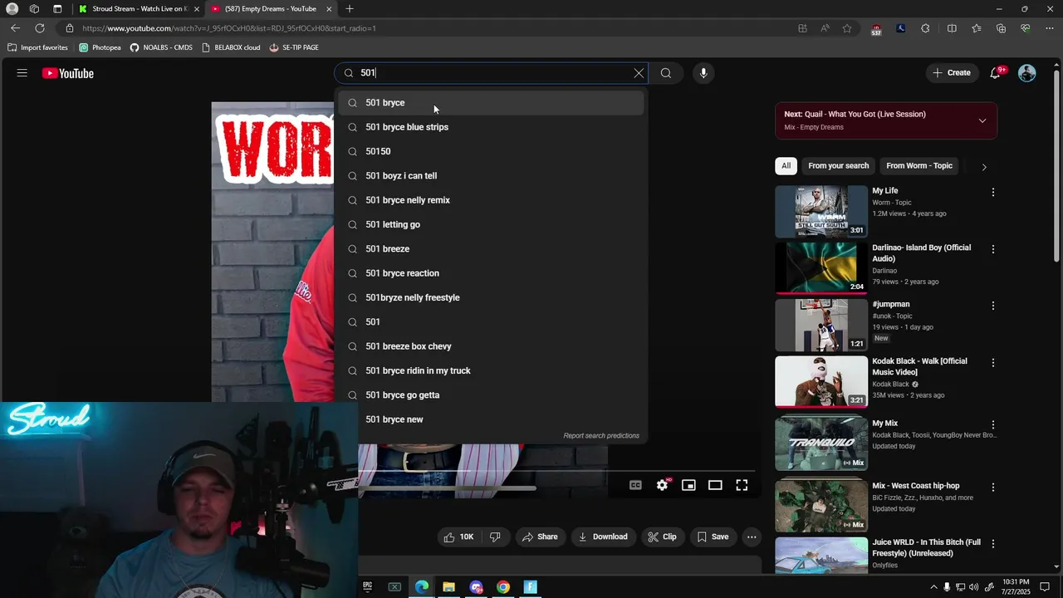Toggle subtitles/closed captions in player
The image size is (1063, 598).
635,485
